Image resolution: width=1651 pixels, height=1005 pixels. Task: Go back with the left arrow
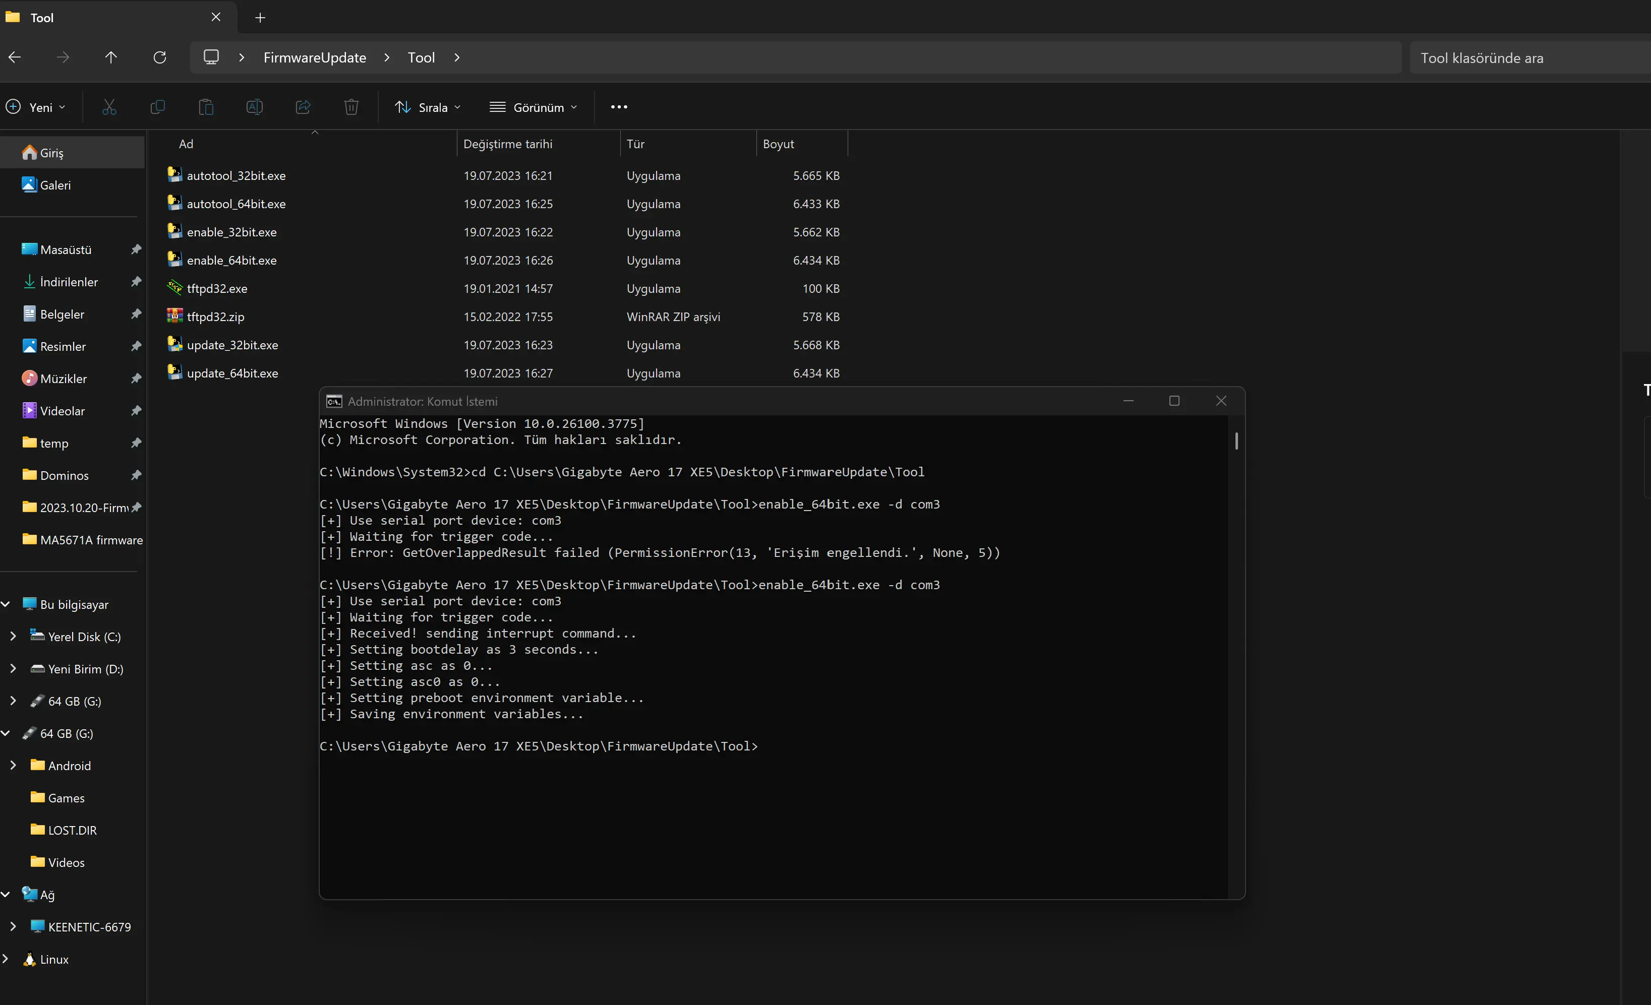click(x=15, y=57)
